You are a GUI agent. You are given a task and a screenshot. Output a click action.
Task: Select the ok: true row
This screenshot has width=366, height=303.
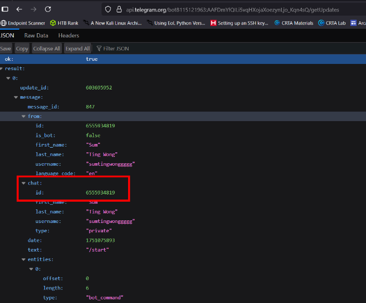(x=183, y=59)
